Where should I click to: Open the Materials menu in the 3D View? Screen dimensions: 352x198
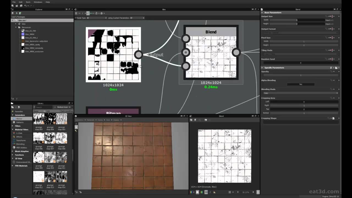pyautogui.click(x=92, y=120)
